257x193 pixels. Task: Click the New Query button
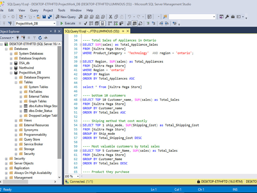point(66,17)
